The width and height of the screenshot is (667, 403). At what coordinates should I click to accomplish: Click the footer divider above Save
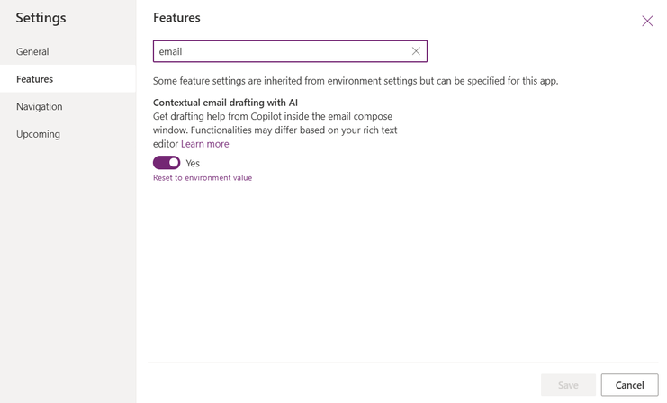click(x=402, y=363)
